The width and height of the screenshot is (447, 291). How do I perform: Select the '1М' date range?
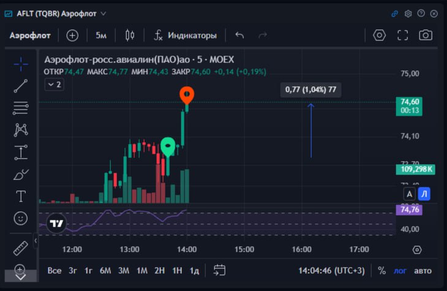[x=142, y=270]
